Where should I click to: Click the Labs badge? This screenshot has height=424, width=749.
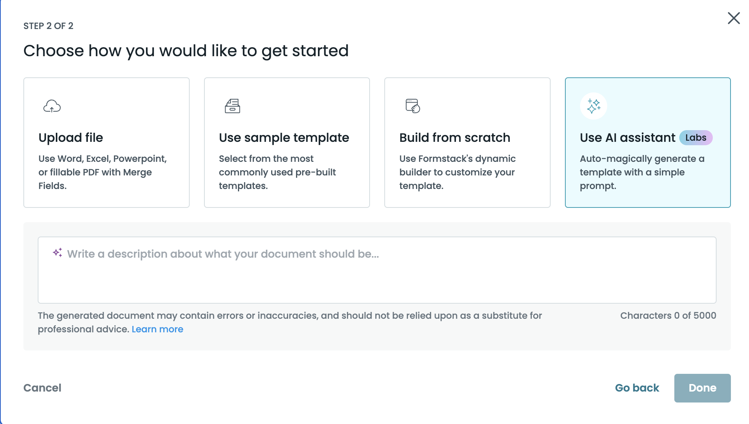696,137
